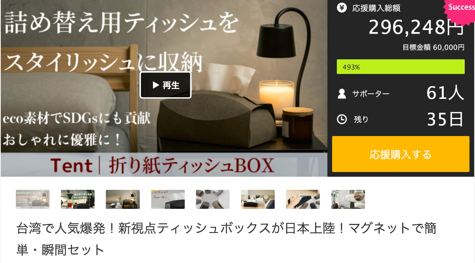Select the fifth thumbnail with circular arrangement

(213, 199)
